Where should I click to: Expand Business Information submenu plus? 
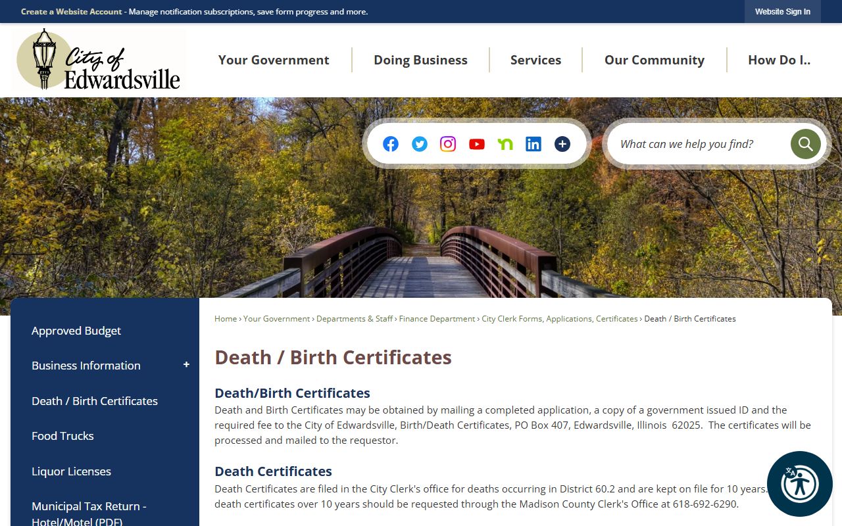[x=186, y=365]
